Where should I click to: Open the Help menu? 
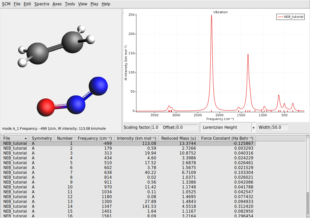[106, 4]
